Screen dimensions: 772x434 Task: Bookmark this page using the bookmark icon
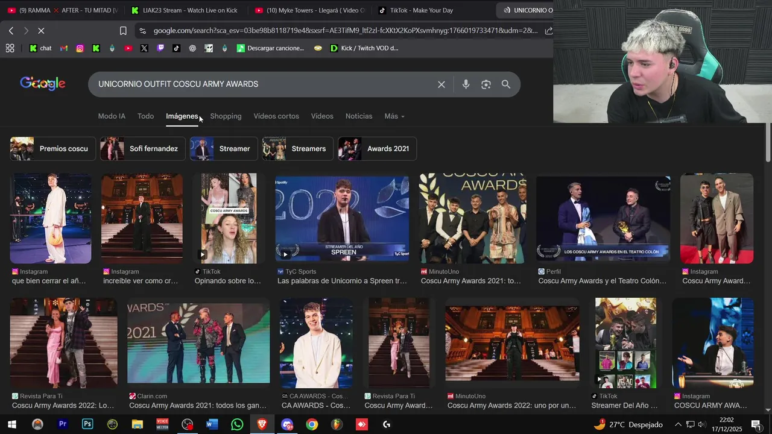[x=123, y=31]
